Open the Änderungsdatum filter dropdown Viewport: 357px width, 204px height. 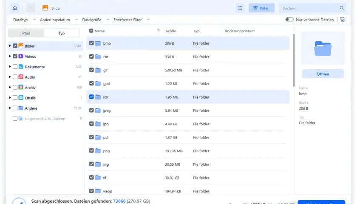pos(59,20)
